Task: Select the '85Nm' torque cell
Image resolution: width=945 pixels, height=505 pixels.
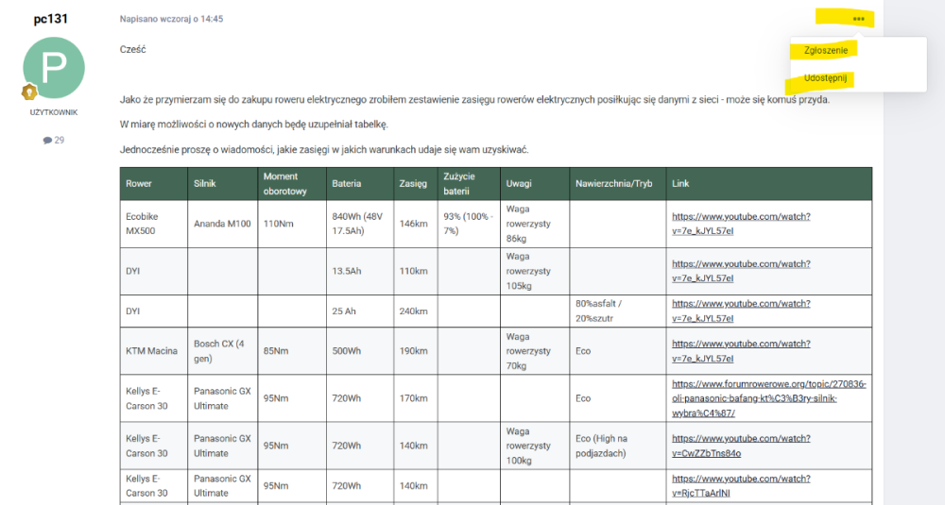Action: point(292,351)
